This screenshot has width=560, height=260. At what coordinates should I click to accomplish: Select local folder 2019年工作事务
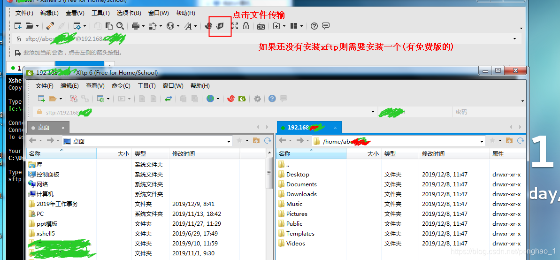point(53,204)
